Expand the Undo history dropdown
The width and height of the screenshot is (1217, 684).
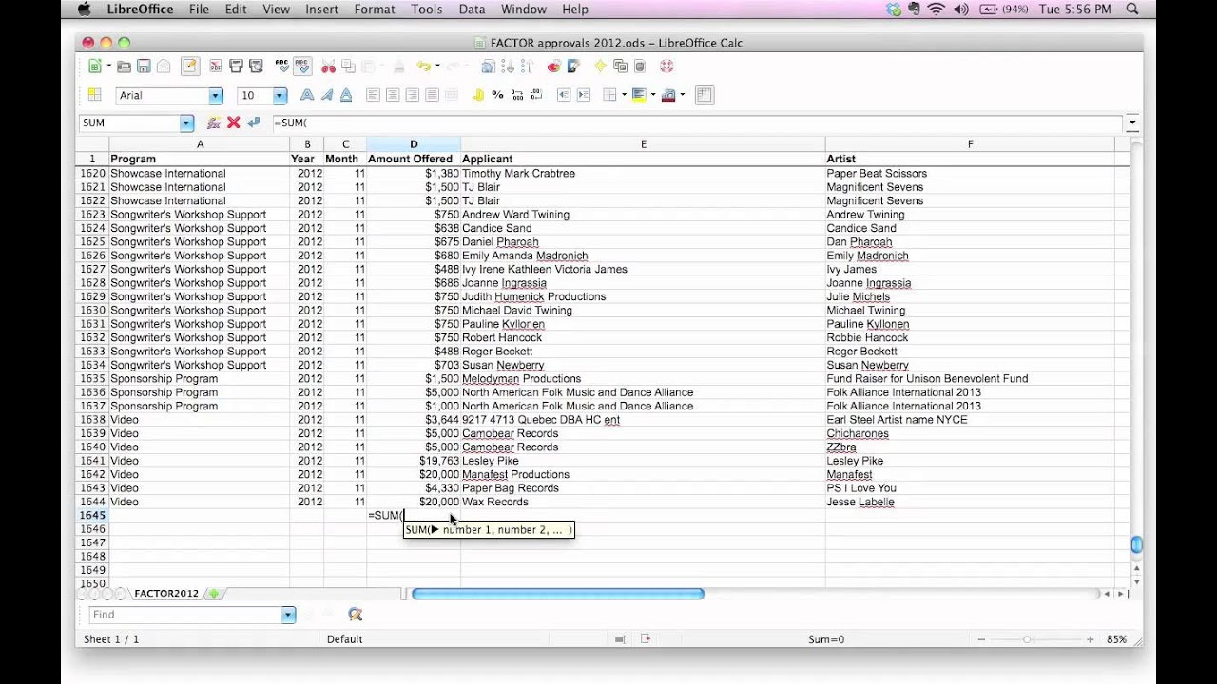point(437,66)
